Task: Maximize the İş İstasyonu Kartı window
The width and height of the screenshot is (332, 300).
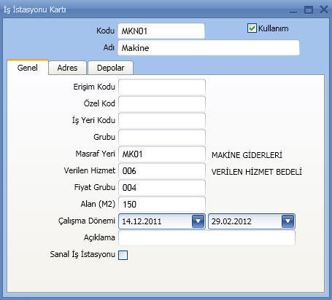Action: (309, 9)
